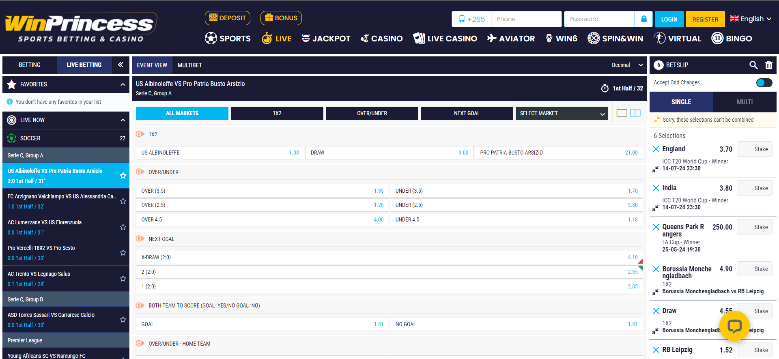Open the +255 country code selector
Image resolution: width=779 pixels, height=359 pixels.
471,19
